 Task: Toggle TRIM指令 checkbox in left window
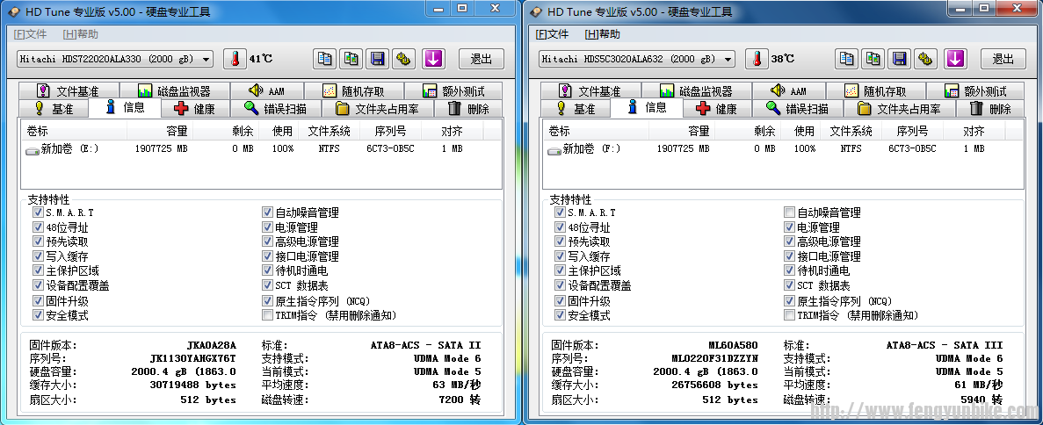coord(267,315)
